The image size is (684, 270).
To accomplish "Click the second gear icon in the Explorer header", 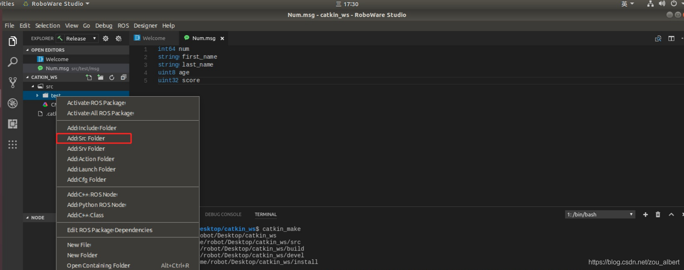I will [119, 38].
